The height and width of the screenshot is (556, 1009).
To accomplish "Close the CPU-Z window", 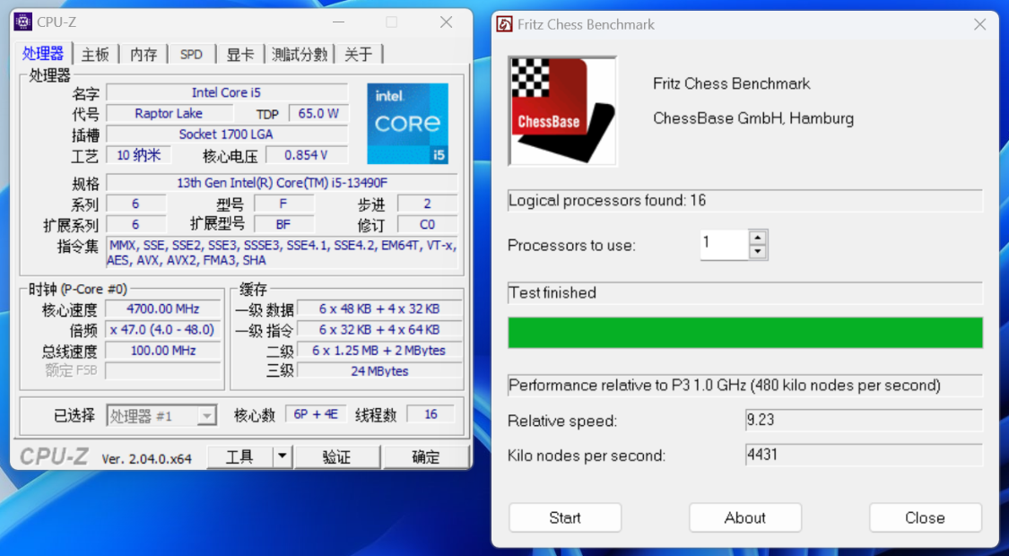I will point(446,22).
